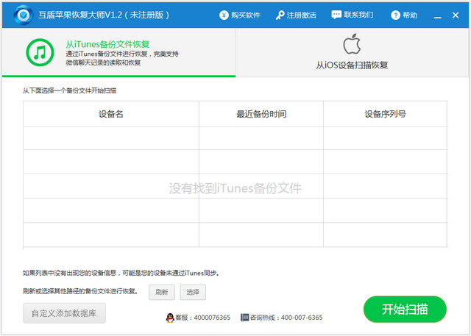Viewport: 471px width, 336px height.
Task: Click the 最近备份时间 column header
Action: 261,114
